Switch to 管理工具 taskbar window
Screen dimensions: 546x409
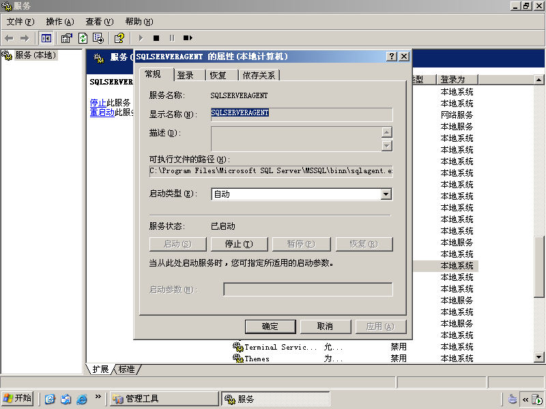(164, 399)
